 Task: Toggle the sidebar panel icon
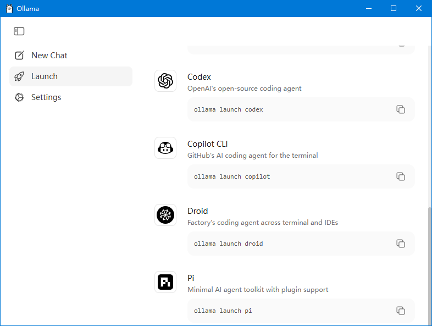pyautogui.click(x=19, y=31)
